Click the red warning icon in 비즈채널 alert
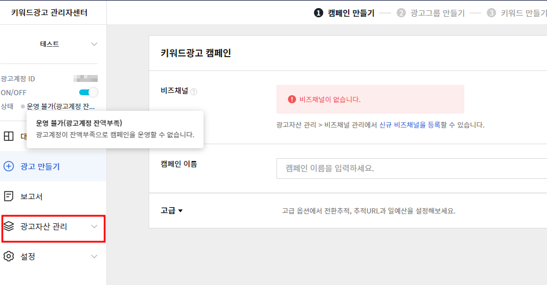The height and width of the screenshot is (285, 547). point(292,100)
